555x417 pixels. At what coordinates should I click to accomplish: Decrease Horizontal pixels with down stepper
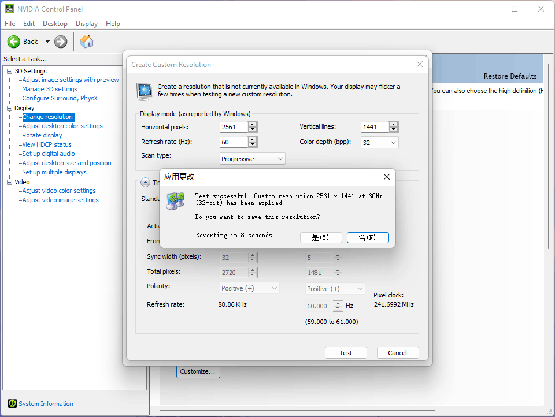point(253,129)
